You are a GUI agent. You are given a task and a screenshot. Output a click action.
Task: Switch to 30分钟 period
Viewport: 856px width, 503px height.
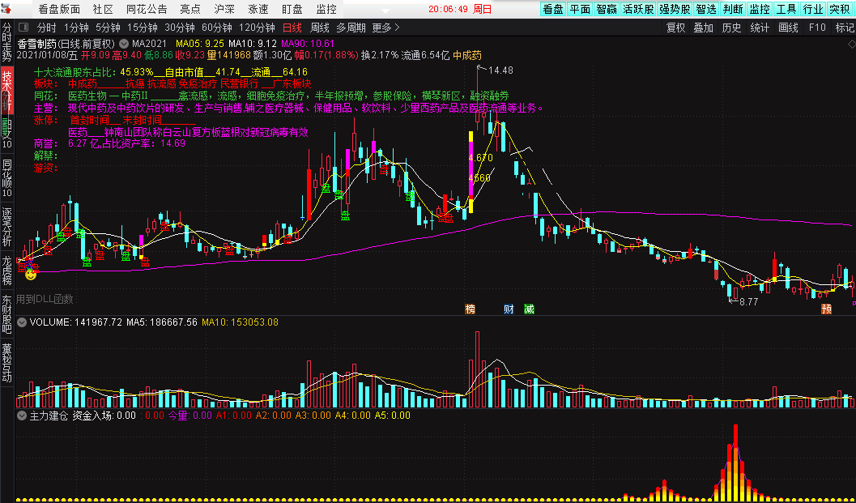(x=179, y=28)
